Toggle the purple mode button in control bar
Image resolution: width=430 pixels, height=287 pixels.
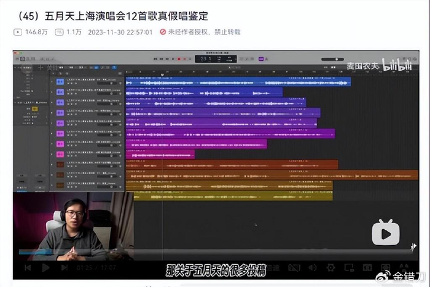(x=261, y=59)
